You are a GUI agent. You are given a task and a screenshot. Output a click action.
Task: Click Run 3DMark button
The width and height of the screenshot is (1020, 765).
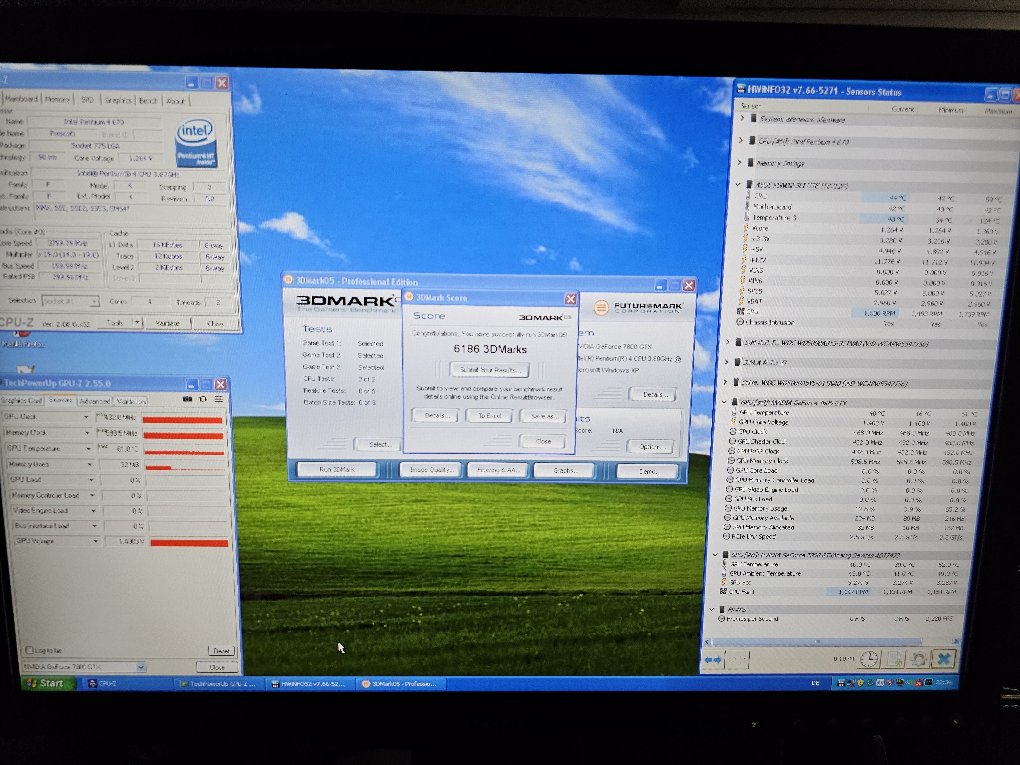pyautogui.click(x=337, y=469)
